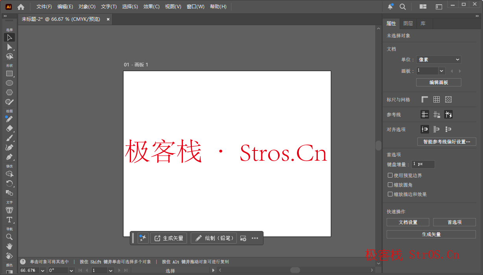Toggle rulers display
483x275 pixels.
coord(425,100)
